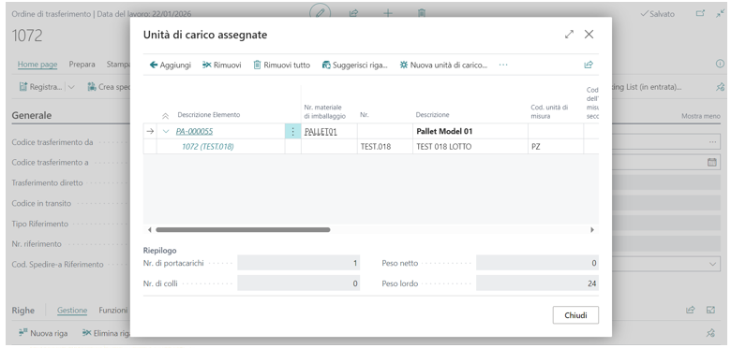Viewport: 731px width, 348px height.
Task: Click the info icon in background window
Action: pos(720,65)
